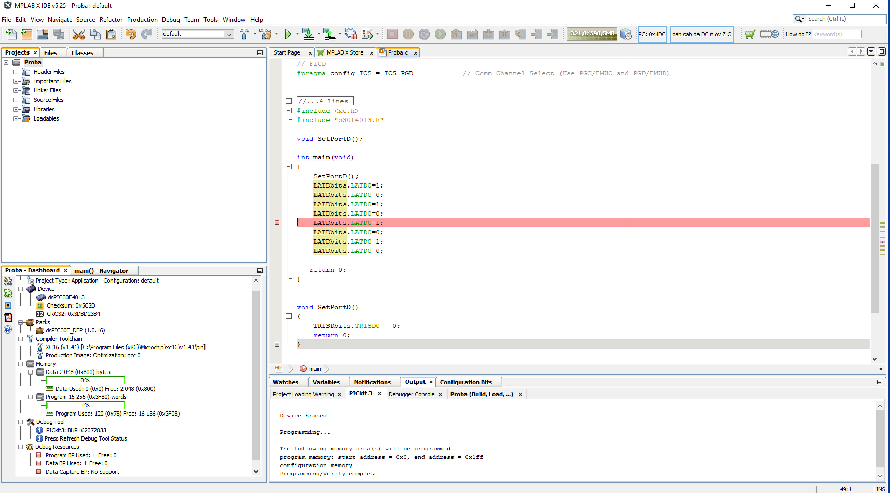Open the default configuration dropdown
This screenshot has width=890, height=493.
click(228, 34)
